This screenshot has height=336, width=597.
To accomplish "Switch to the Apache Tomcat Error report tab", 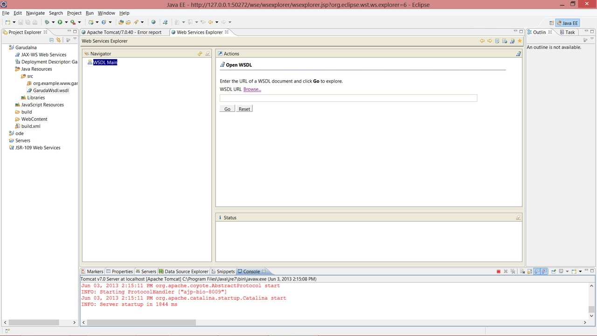I will (x=124, y=32).
